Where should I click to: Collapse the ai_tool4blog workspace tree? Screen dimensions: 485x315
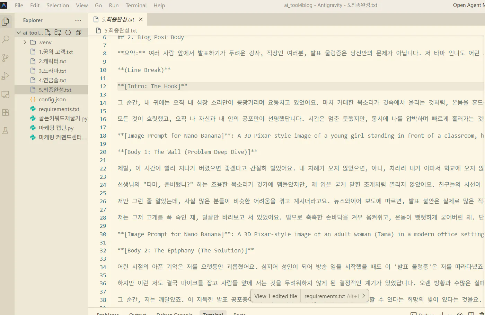click(18, 33)
